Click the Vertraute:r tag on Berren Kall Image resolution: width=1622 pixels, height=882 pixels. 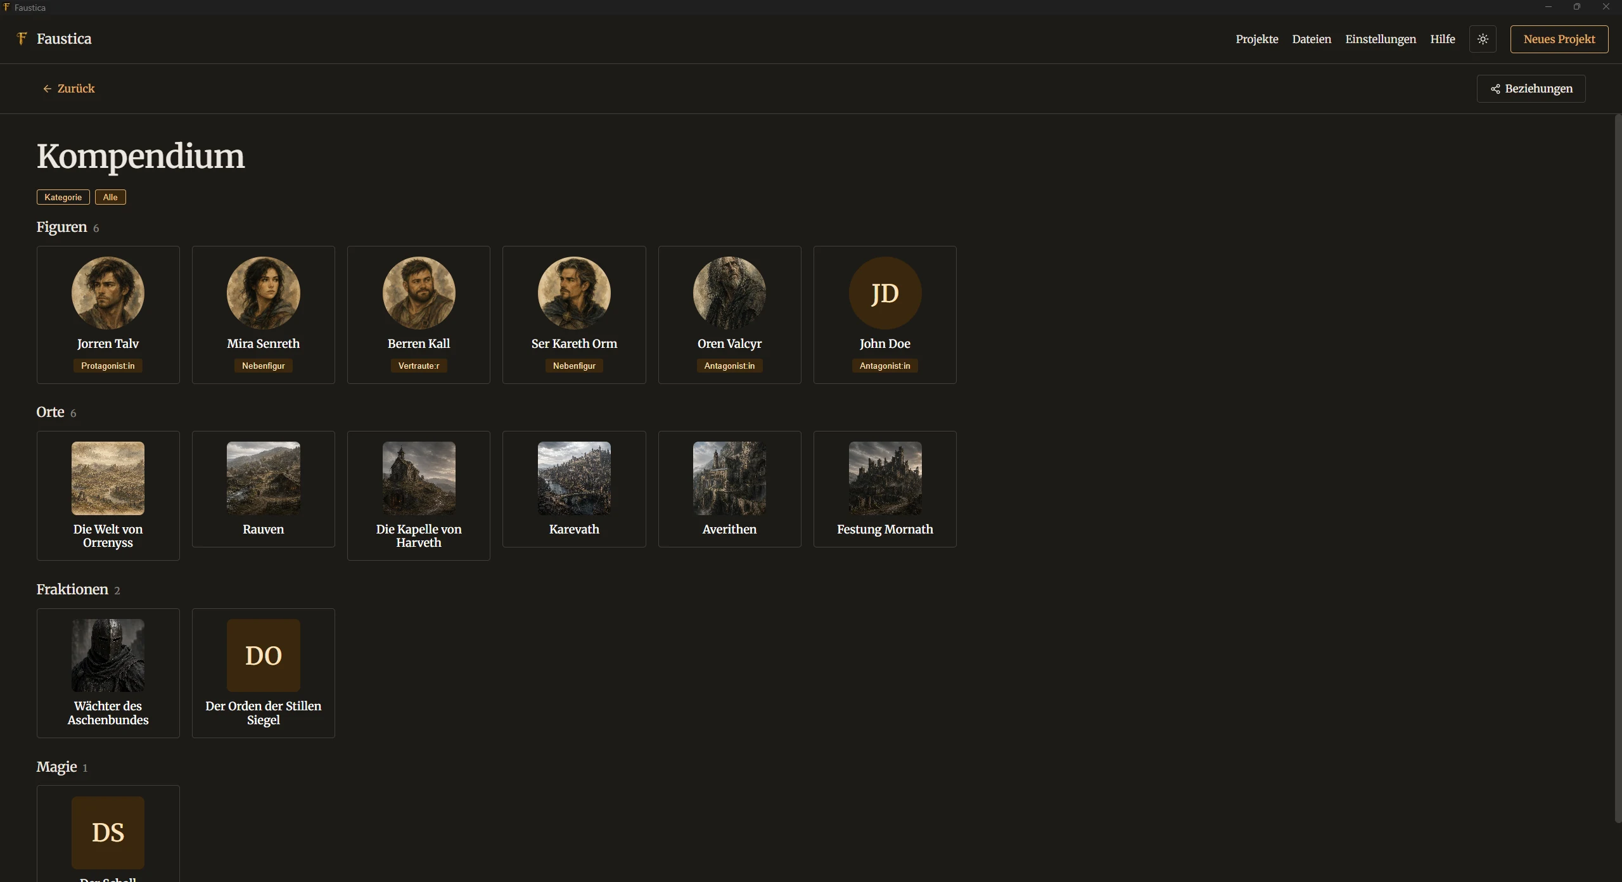tap(419, 366)
